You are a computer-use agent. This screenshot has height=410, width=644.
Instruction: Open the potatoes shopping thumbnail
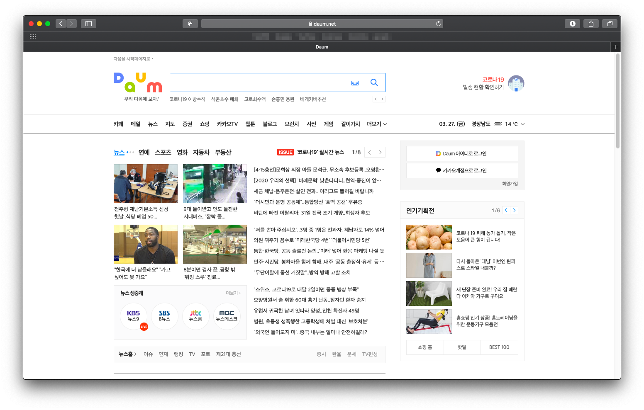coord(429,237)
